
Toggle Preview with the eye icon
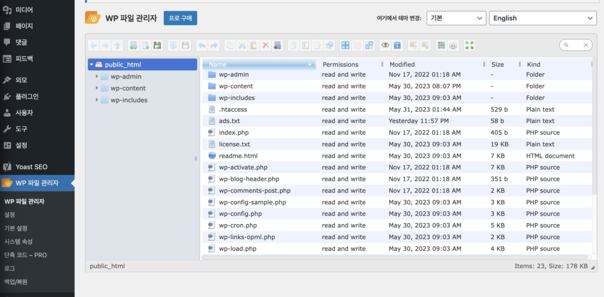pyautogui.click(x=385, y=45)
